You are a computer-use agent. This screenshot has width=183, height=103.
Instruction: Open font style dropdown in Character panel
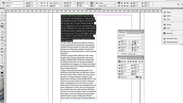pos(142,38)
